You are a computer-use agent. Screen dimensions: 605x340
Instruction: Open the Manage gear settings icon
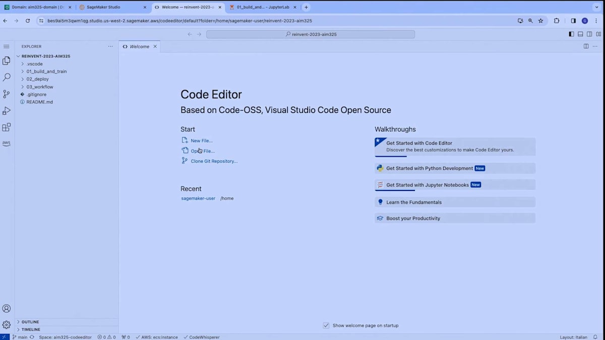(7, 325)
